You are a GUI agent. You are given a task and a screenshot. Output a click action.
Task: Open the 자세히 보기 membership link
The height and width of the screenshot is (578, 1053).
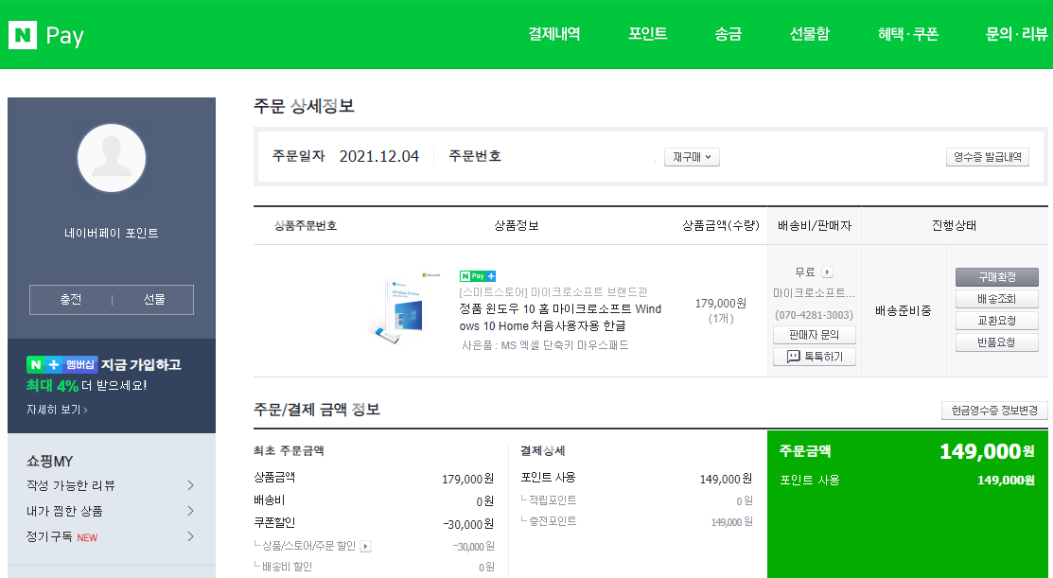[57, 410]
